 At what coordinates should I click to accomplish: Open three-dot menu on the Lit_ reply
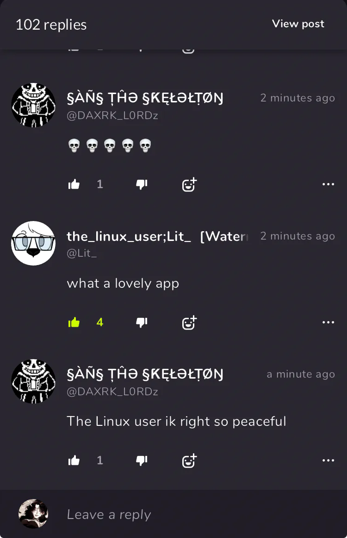click(328, 322)
